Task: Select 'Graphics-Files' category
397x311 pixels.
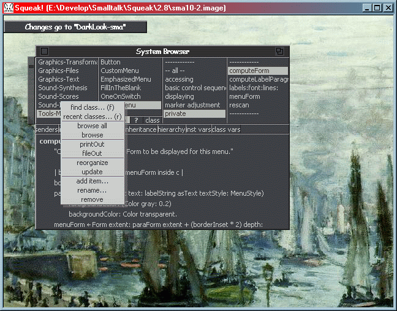Action: 67,71
